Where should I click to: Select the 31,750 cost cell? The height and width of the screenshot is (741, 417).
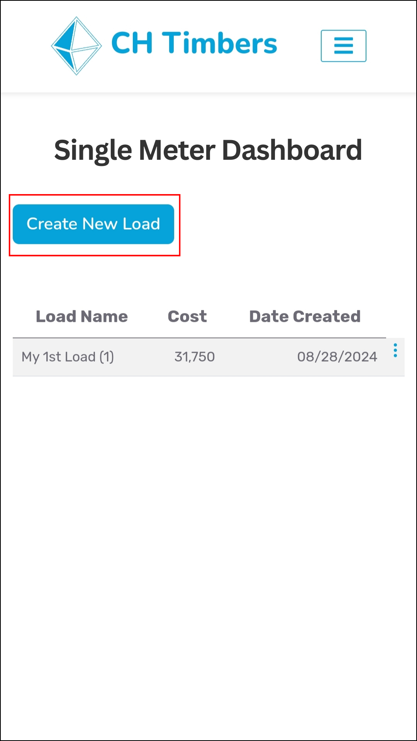195,357
